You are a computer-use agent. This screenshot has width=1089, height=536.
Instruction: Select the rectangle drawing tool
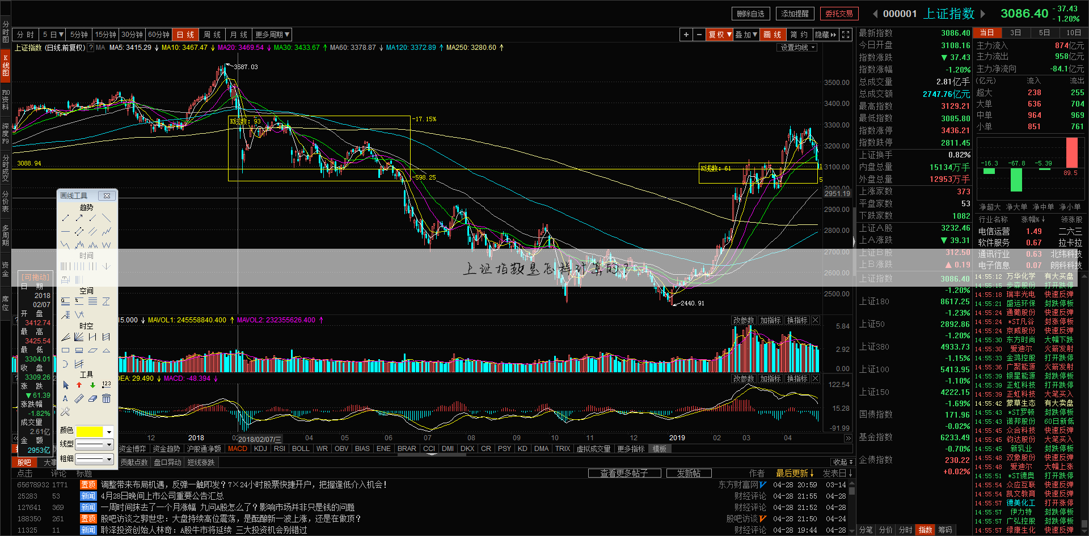click(66, 350)
